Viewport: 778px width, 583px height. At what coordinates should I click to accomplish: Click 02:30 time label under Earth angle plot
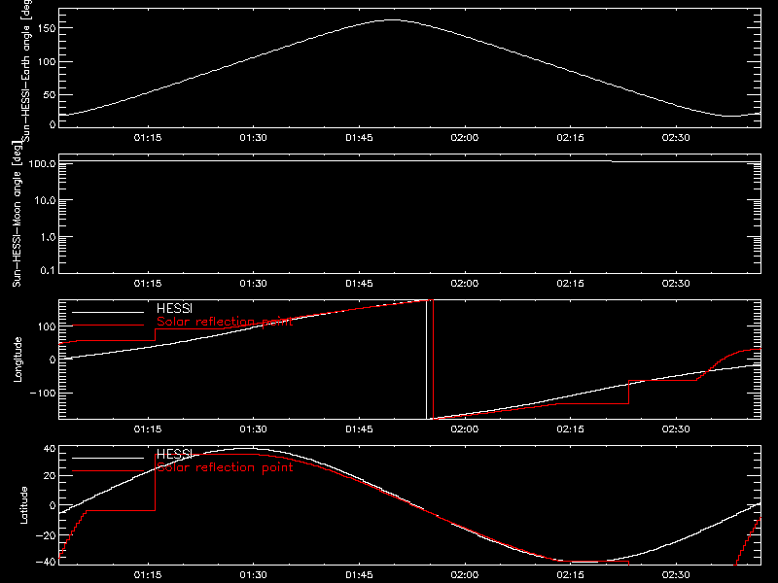click(x=676, y=138)
